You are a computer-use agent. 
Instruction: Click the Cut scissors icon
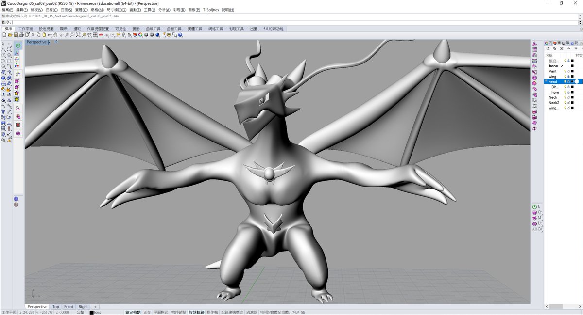click(x=33, y=35)
